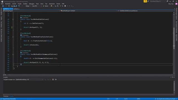Screen dimensions: 178x100
Task: Open the output panel window options arrow
Action: pos(171,77)
